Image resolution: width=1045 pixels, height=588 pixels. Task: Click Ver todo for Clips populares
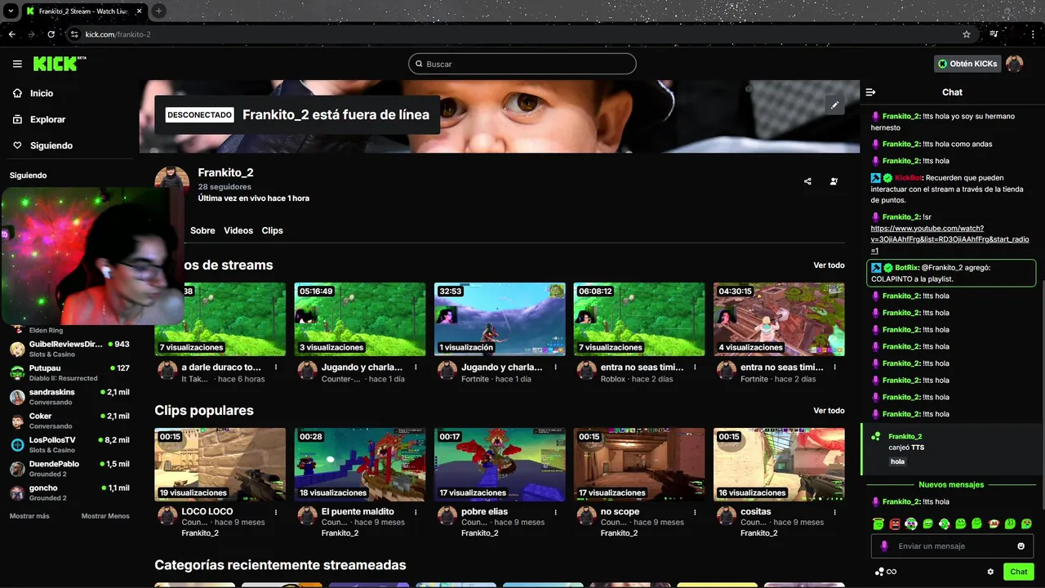click(829, 411)
